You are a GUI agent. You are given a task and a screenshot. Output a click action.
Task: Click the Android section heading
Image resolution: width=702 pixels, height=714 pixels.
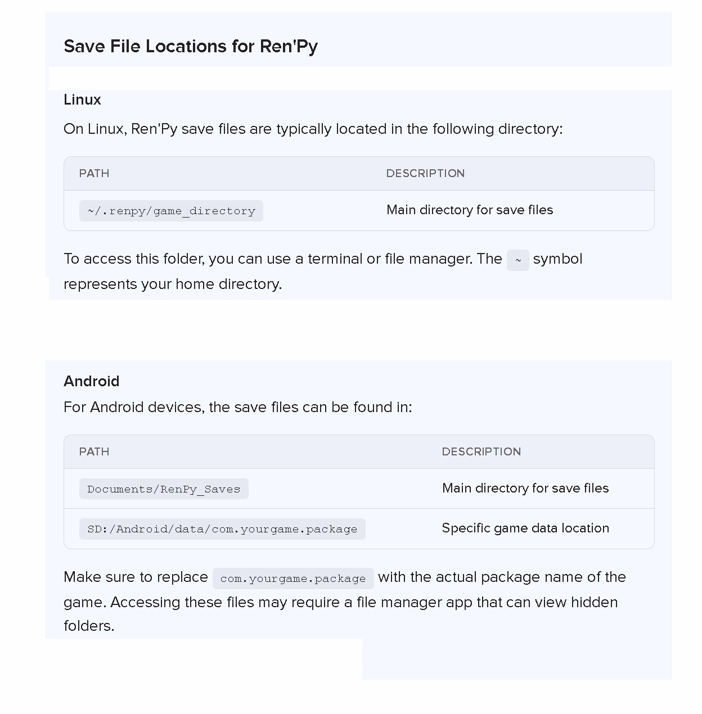91,381
